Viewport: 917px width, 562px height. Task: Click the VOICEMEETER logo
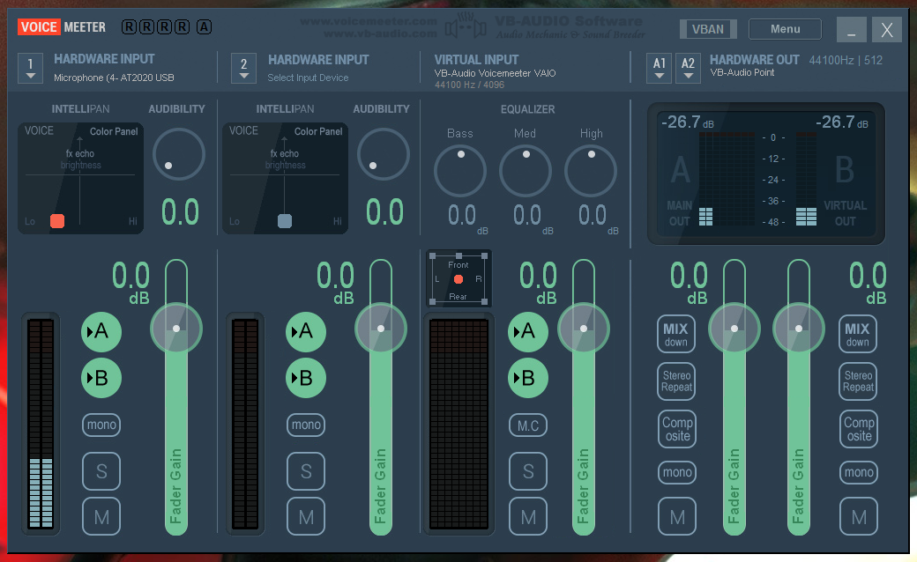[x=62, y=27]
